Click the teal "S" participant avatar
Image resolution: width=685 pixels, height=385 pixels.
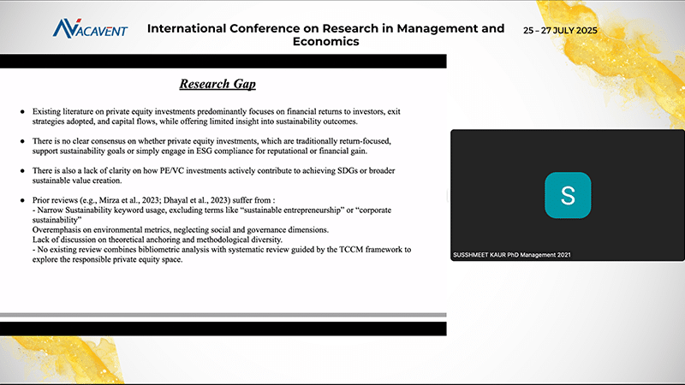(x=567, y=194)
